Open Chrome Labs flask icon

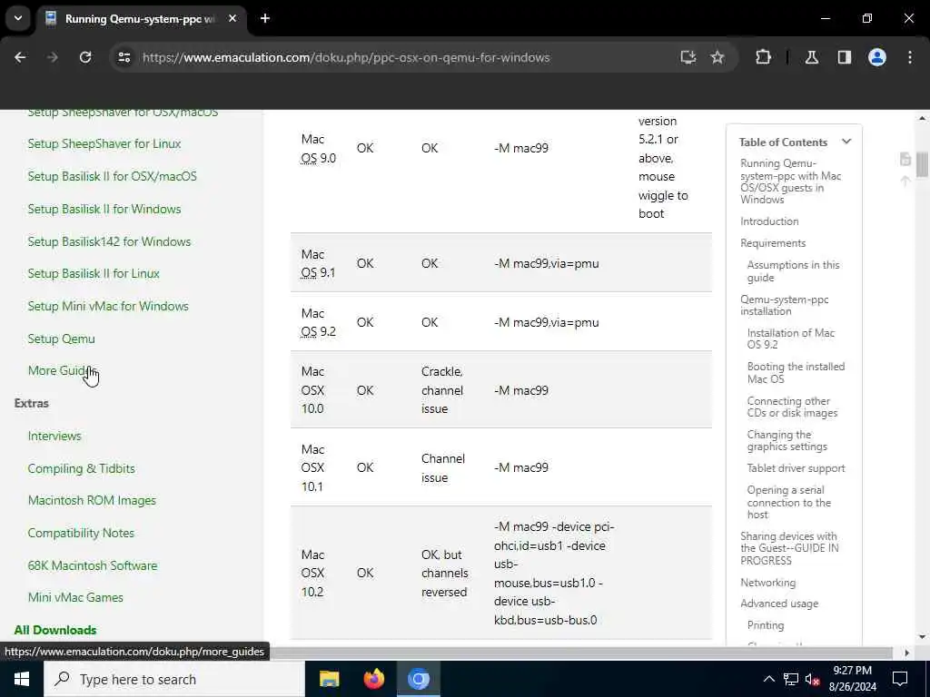click(x=812, y=57)
